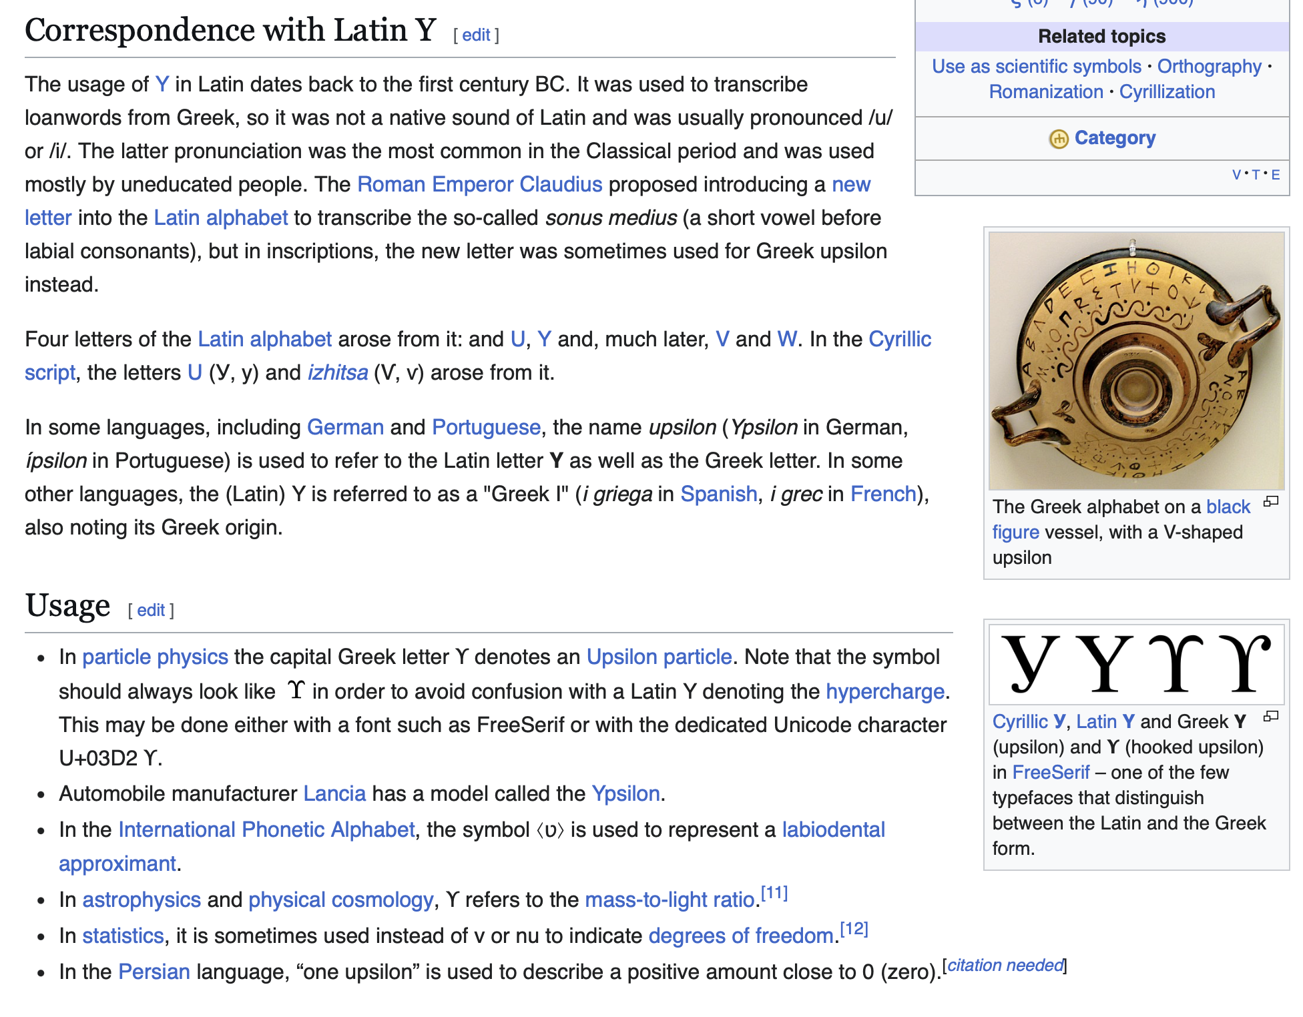Open the Romanization link

1046,92
